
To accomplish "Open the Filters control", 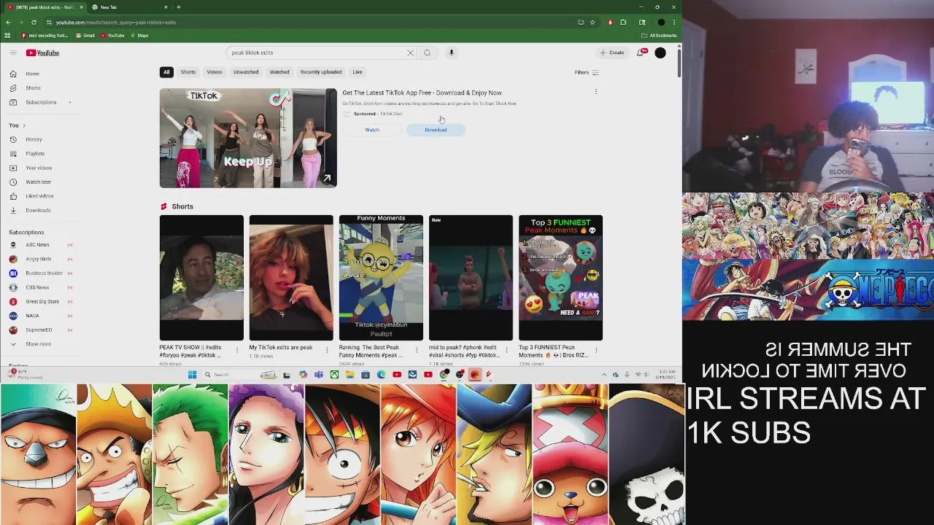I will click(x=587, y=72).
